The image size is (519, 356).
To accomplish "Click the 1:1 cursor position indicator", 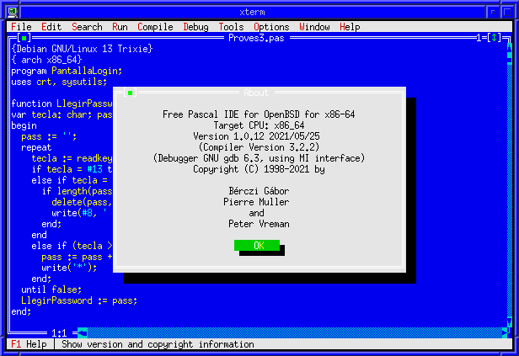I will [x=59, y=333].
